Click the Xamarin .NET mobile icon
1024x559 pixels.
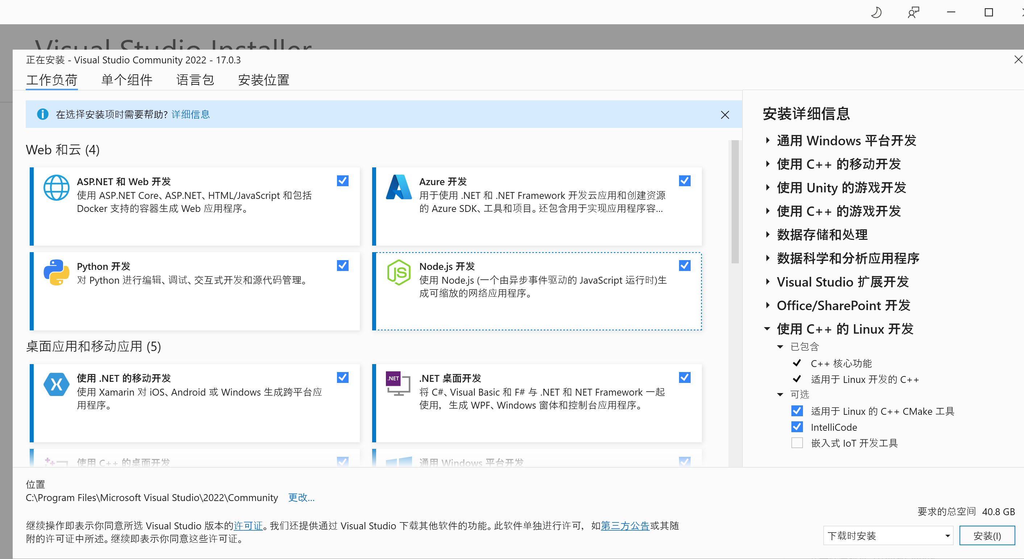point(56,384)
